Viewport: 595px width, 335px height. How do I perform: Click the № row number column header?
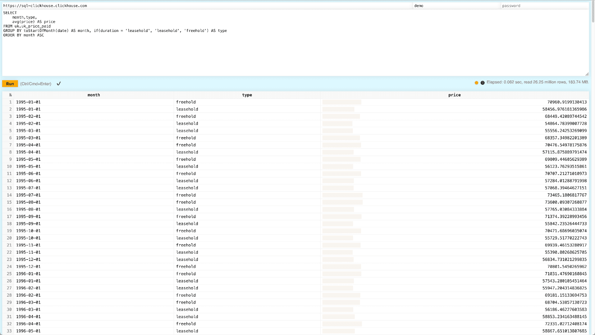pyautogui.click(x=10, y=95)
